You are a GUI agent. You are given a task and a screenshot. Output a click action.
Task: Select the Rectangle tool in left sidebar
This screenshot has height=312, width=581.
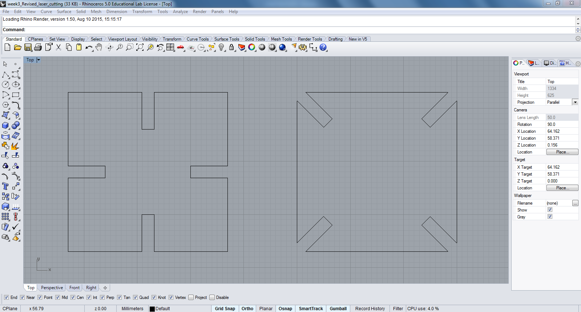[16, 95]
